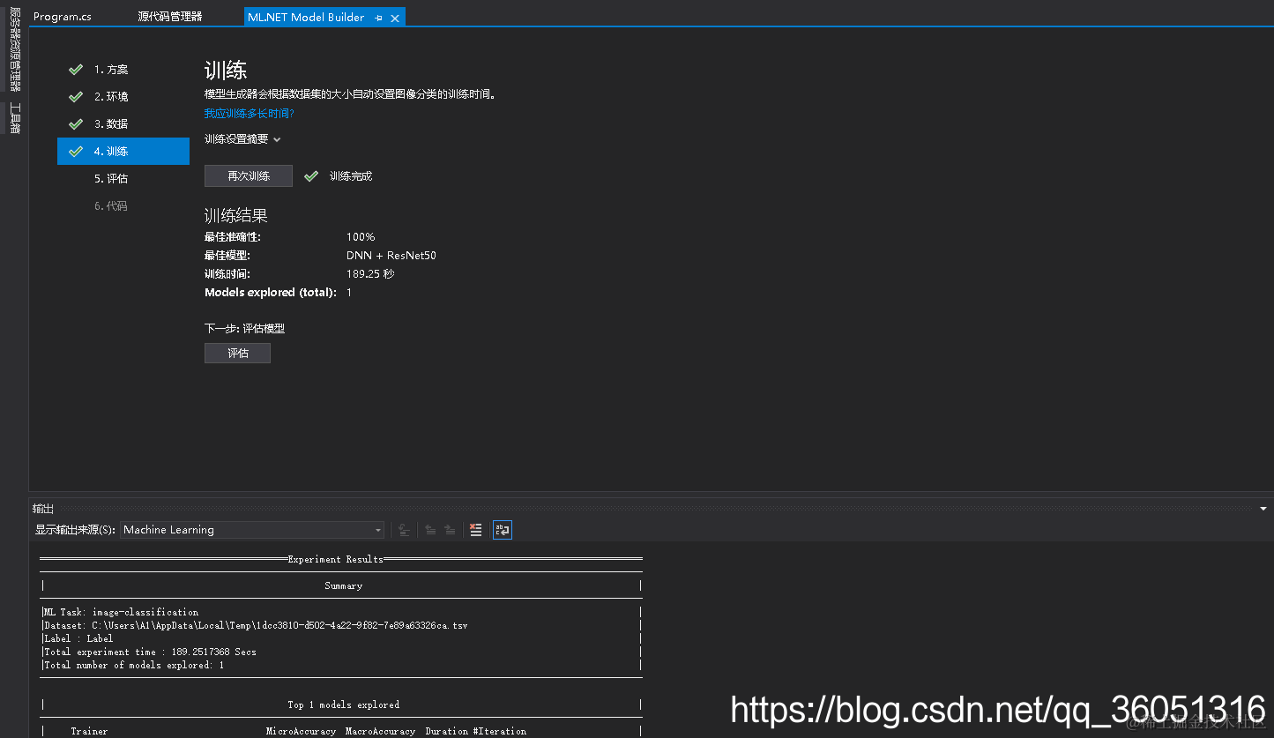
Task: Open 工具箱 side panel tab
Action: (15, 118)
